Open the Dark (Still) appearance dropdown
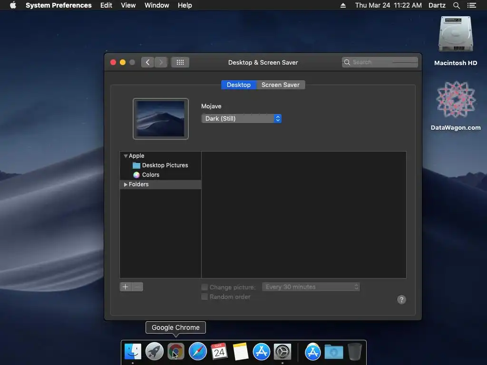The width and height of the screenshot is (487, 365). pos(241,118)
